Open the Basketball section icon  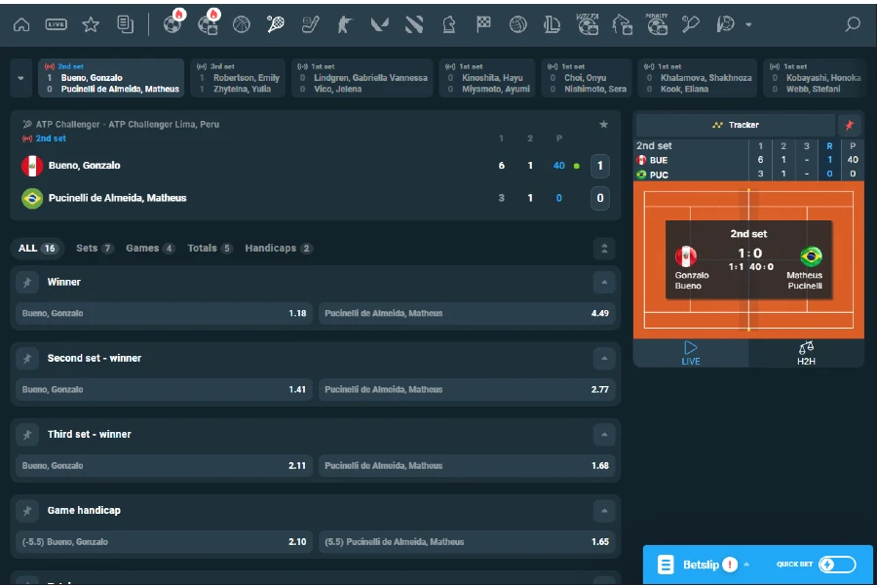click(x=241, y=24)
